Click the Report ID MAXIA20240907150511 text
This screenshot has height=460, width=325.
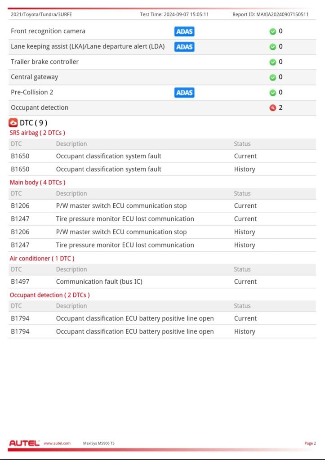tap(271, 14)
